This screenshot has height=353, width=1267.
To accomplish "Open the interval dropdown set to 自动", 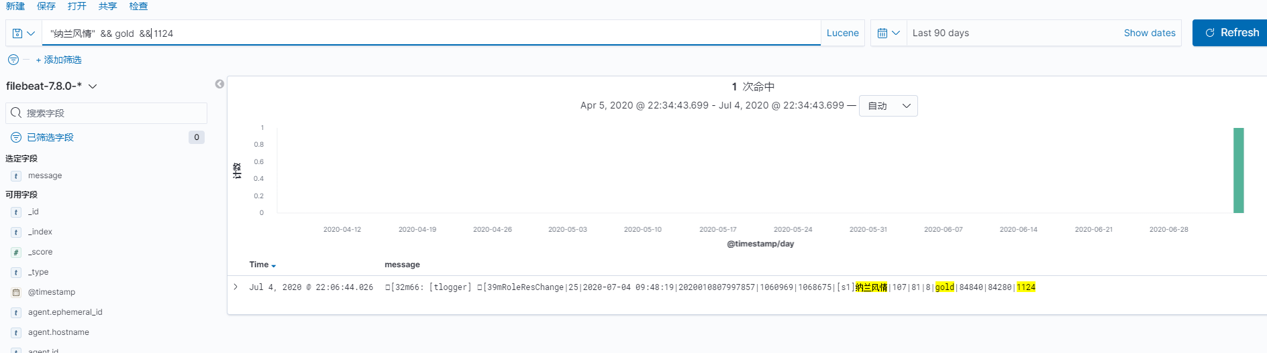I will 888,106.
